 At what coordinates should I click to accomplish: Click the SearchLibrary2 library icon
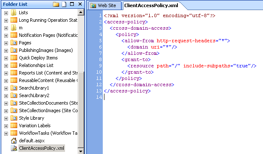coord(13,95)
